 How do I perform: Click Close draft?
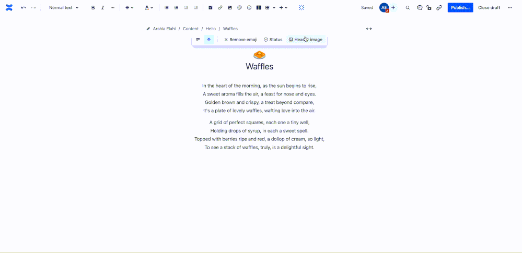click(489, 8)
